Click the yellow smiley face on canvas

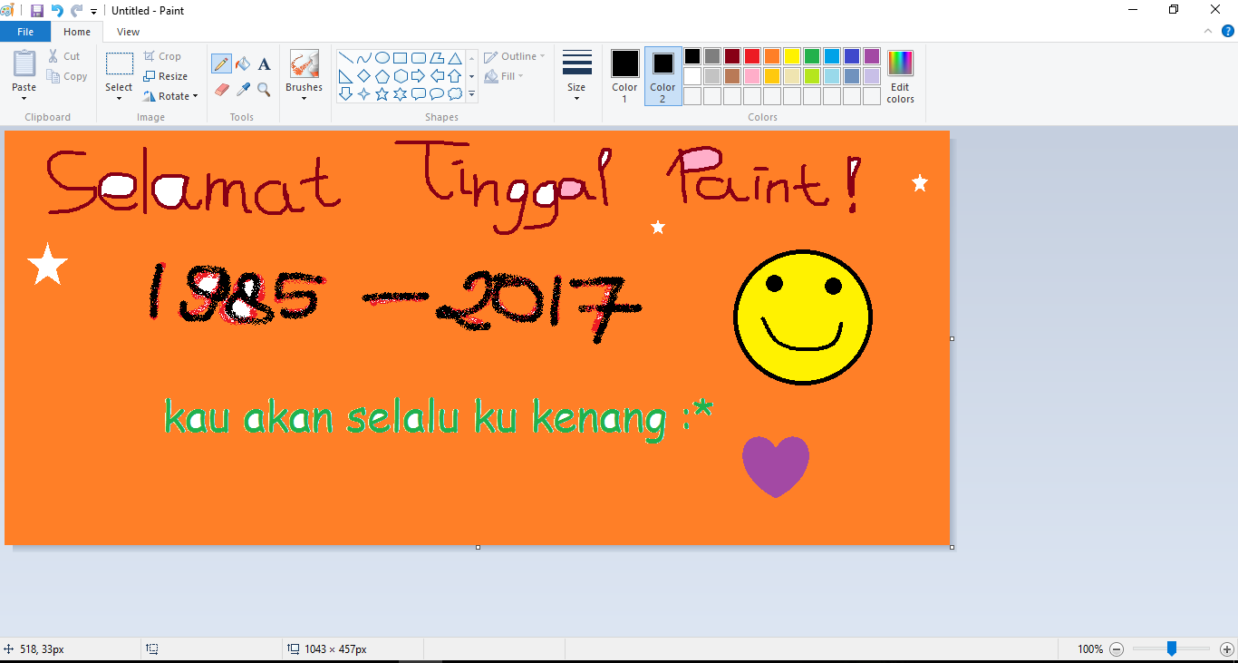802,317
